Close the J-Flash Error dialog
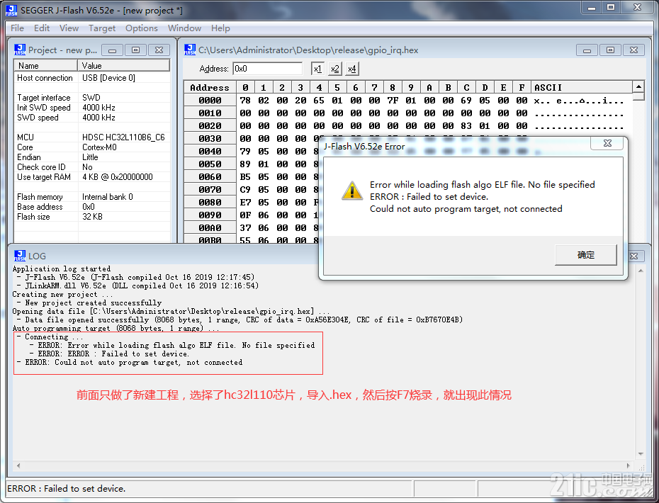 (x=607, y=143)
